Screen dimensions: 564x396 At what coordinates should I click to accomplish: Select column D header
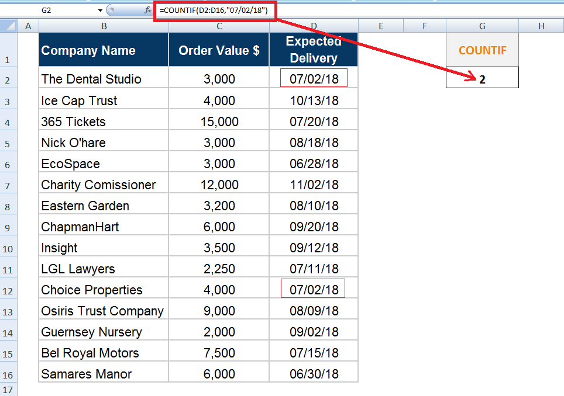(x=314, y=26)
